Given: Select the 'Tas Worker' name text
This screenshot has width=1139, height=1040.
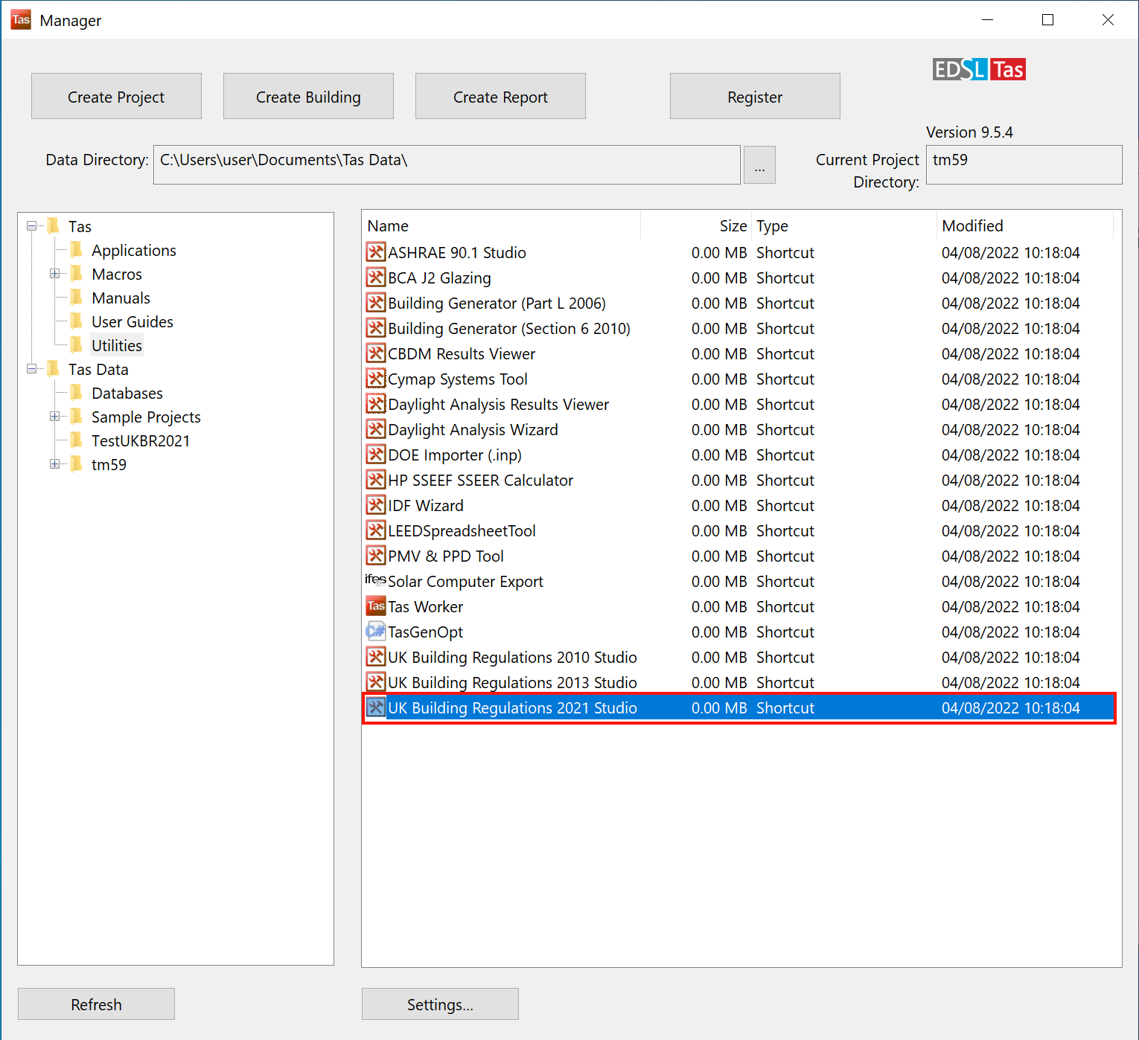Looking at the screenshot, I should [x=425, y=606].
